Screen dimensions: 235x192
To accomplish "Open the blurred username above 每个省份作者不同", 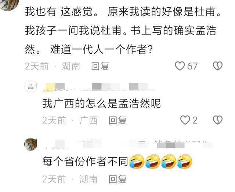I will coord(127,145).
